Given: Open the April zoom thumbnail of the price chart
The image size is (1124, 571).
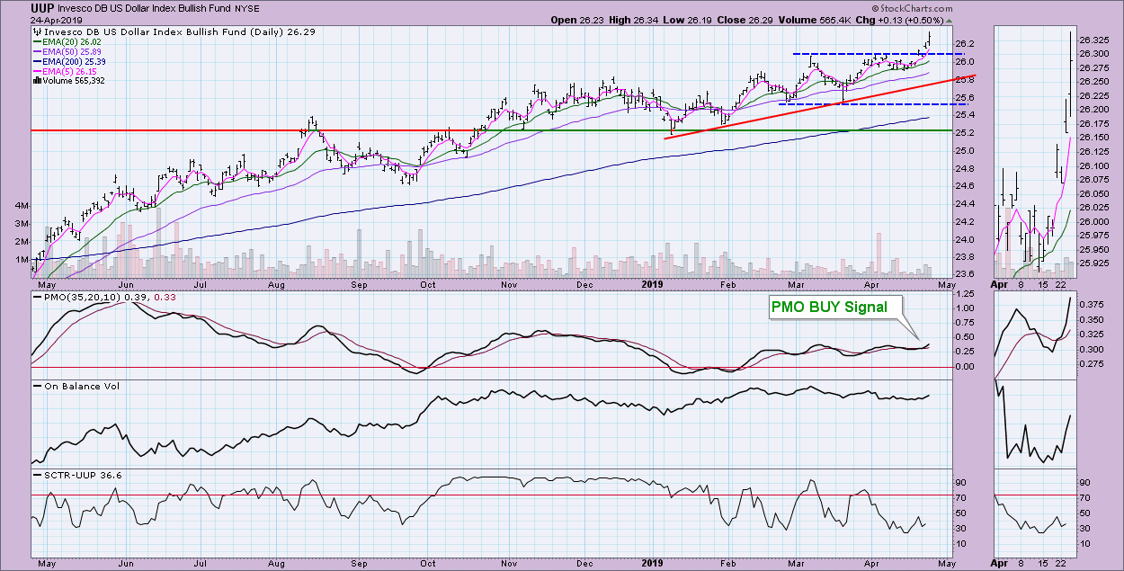Looking at the screenshot, I should (x=1033, y=153).
